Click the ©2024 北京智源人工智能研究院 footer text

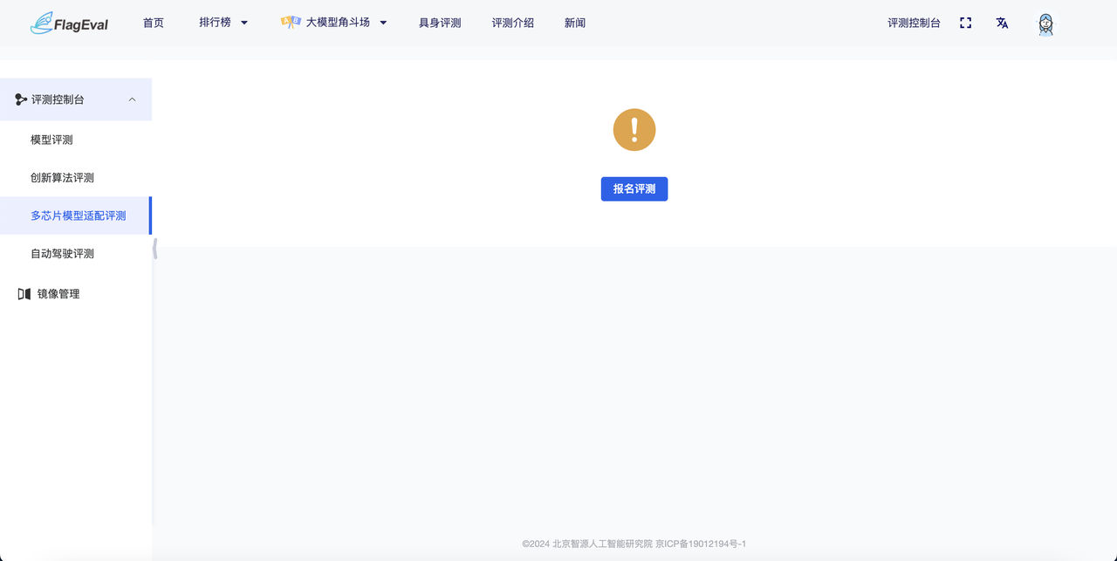[587, 544]
